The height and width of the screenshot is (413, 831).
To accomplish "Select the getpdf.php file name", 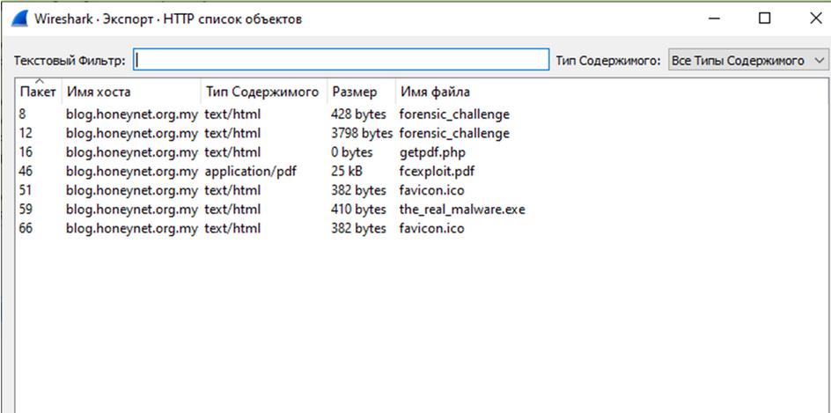I will coord(432,152).
